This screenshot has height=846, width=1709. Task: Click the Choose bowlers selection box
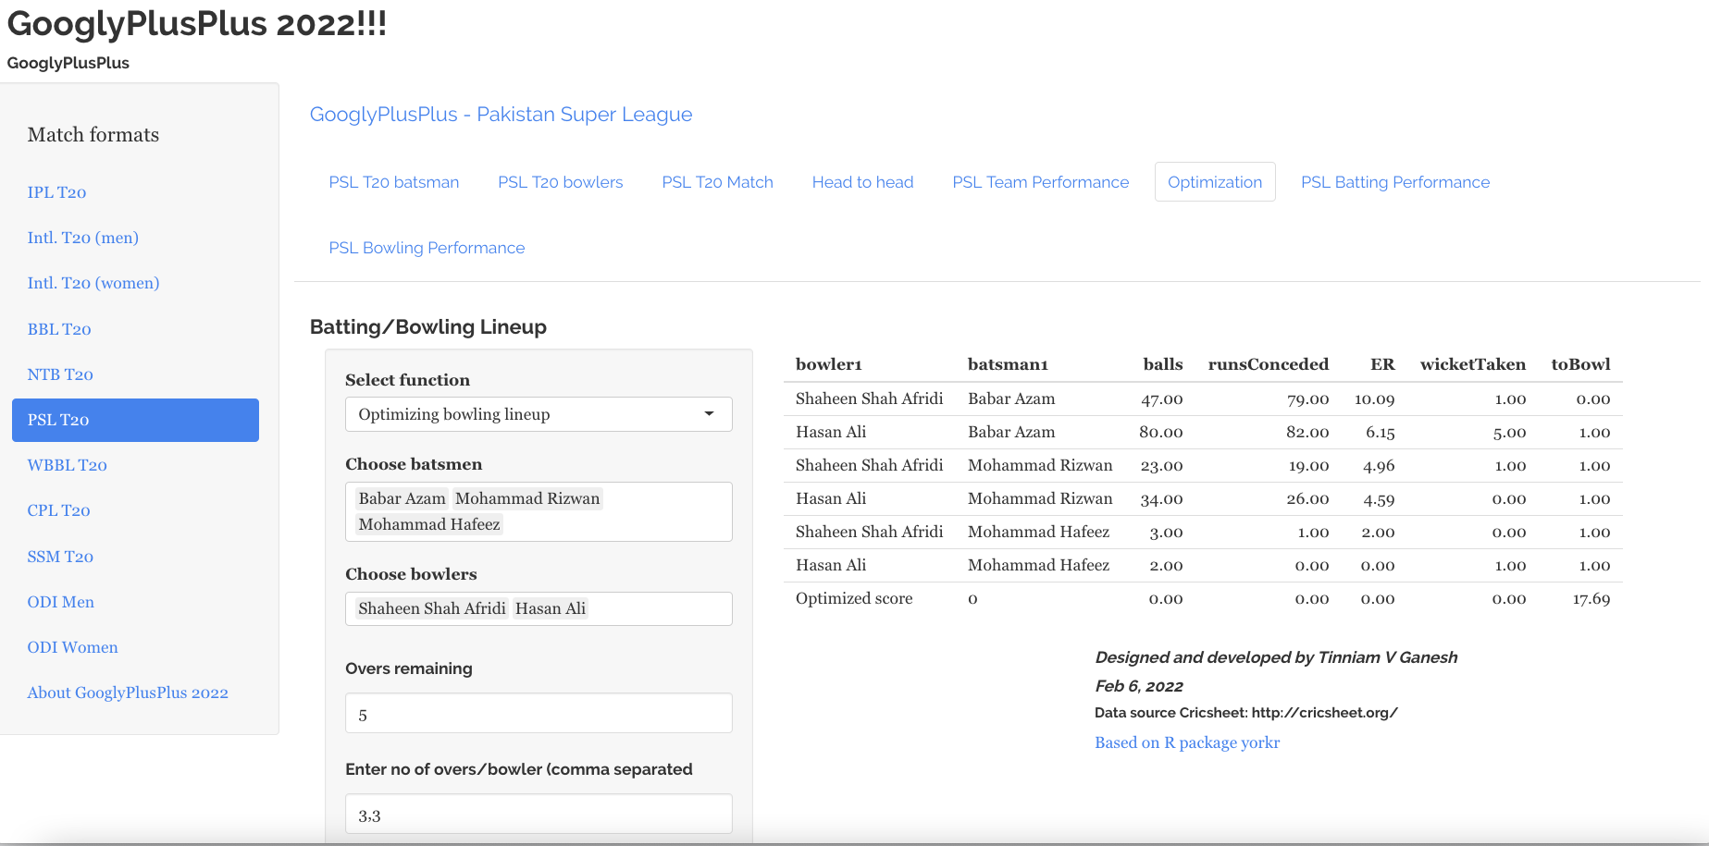click(x=657, y=608)
